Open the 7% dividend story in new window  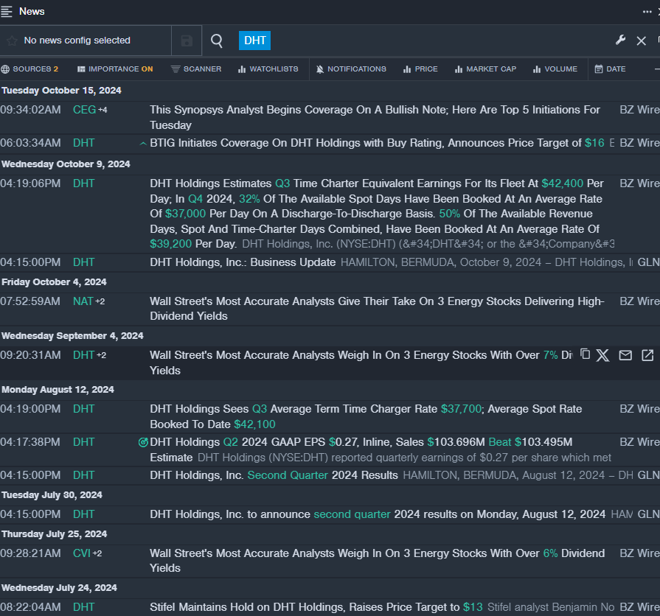647,355
